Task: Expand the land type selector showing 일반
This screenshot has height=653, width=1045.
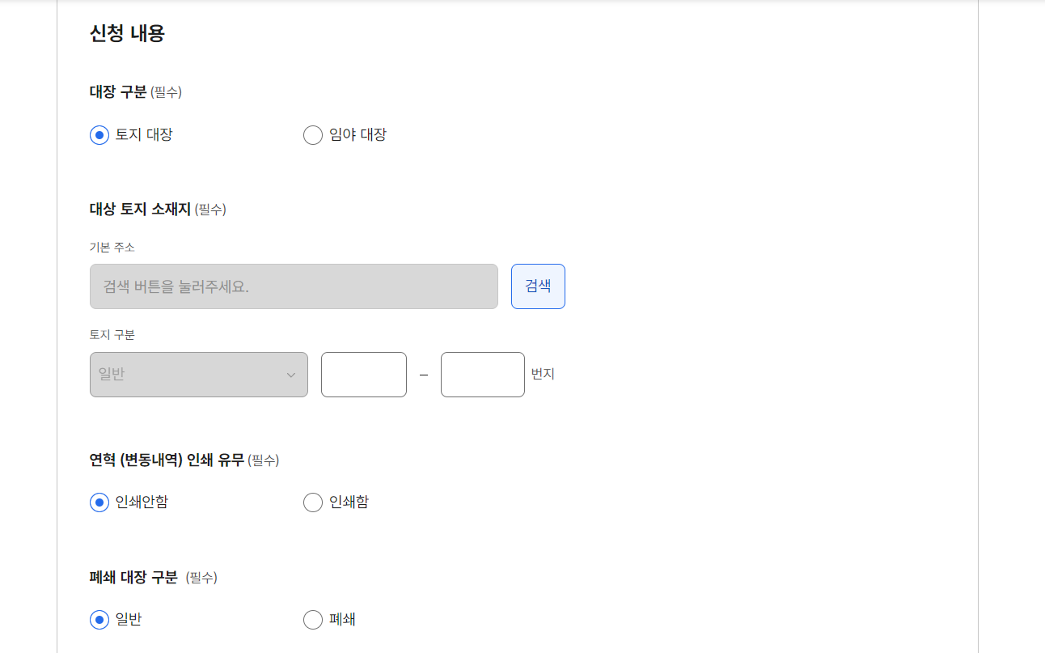Action: 198,374
